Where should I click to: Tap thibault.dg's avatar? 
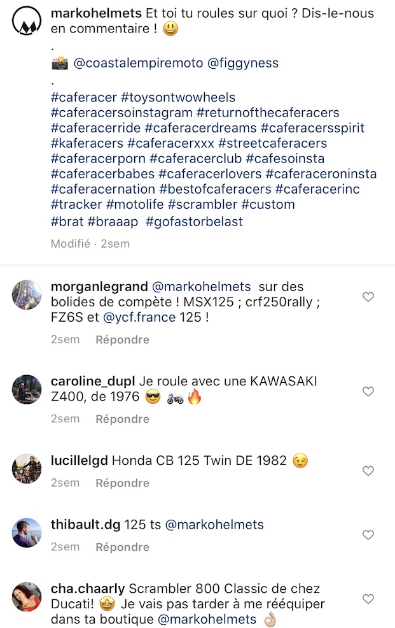[27, 532]
